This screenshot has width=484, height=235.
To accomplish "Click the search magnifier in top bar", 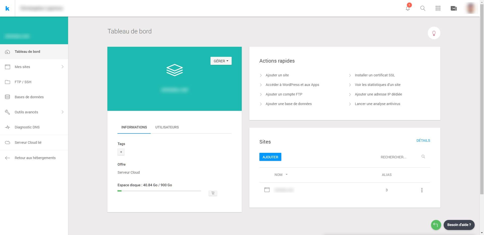I will [423, 8].
